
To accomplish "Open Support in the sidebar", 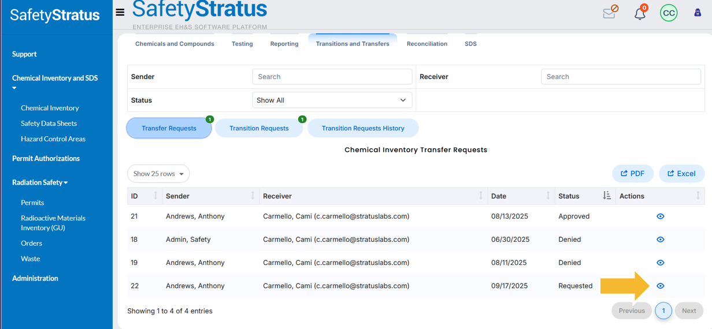I will click(24, 54).
